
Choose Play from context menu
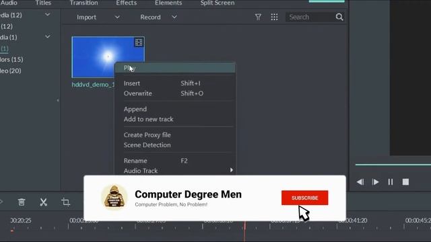click(175, 68)
